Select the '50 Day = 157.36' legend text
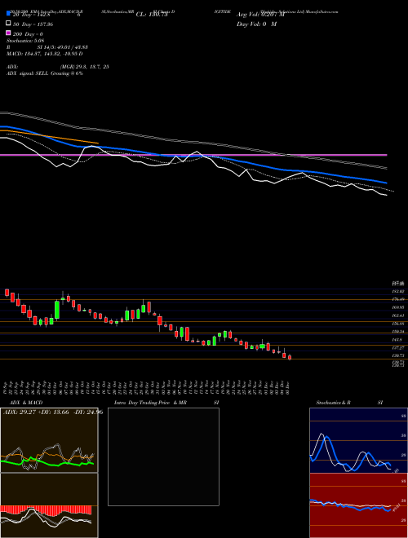 pyautogui.click(x=33, y=24)
